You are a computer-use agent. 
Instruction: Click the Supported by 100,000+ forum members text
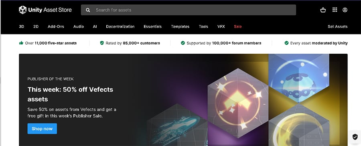(224, 43)
